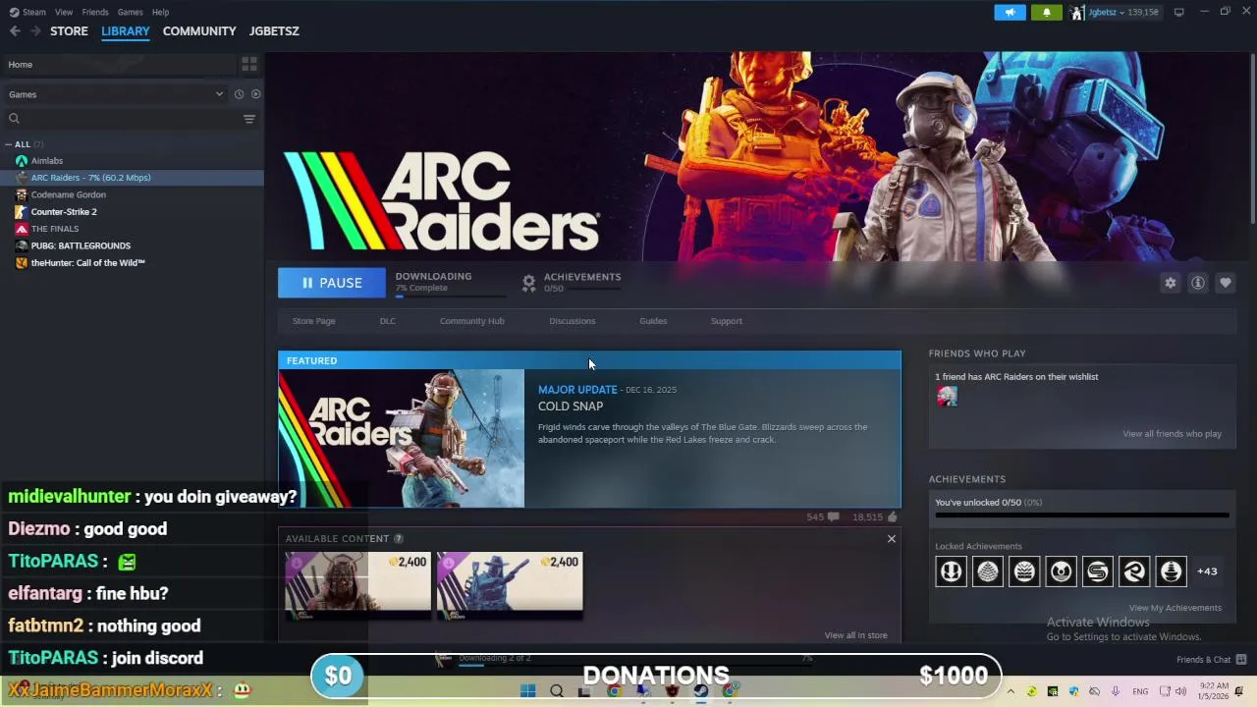Screen dimensions: 1257x707
Task: Click View all in store
Action: [x=855, y=635]
